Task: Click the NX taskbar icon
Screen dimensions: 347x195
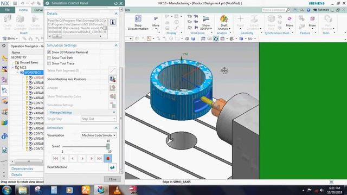Action: 101,190
